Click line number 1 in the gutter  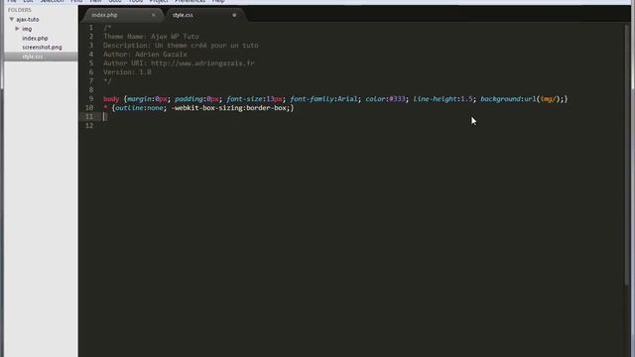click(91, 28)
